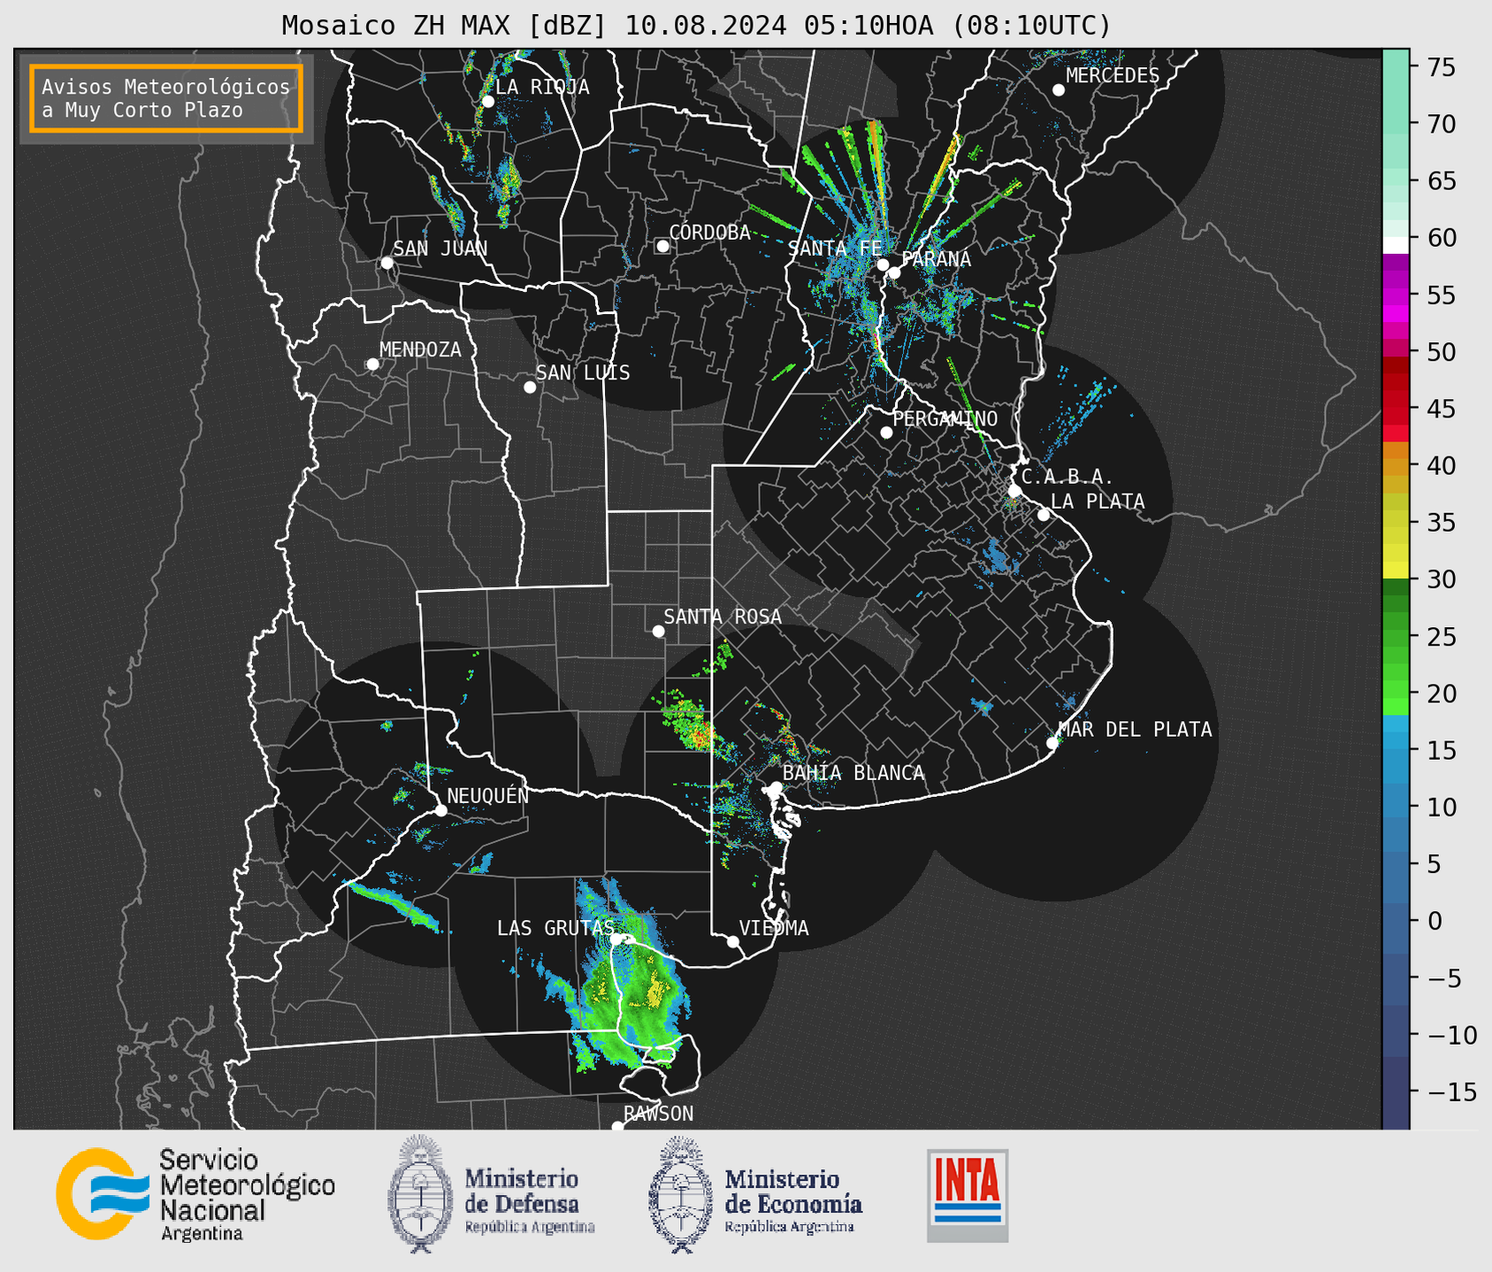The width and height of the screenshot is (1492, 1272).
Task: Click the MENDOZA city marker dot
Action: [372, 364]
